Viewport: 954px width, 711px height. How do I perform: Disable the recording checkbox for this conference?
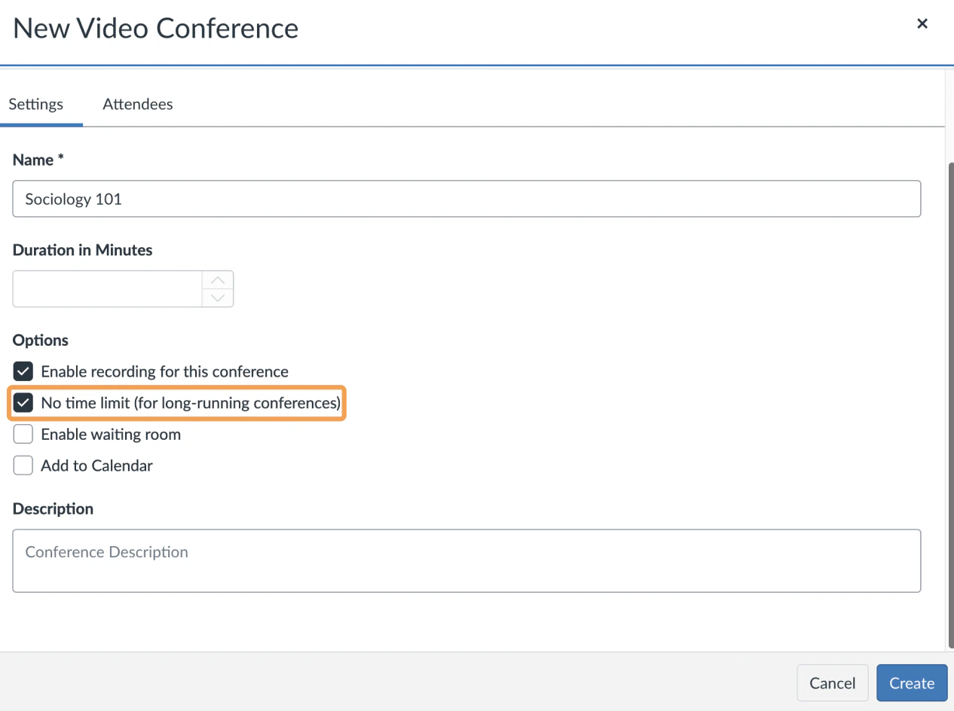pyautogui.click(x=23, y=371)
